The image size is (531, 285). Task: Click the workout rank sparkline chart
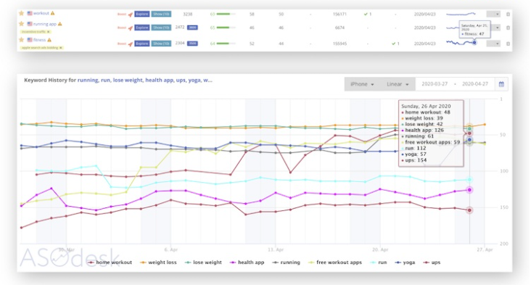click(461, 15)
